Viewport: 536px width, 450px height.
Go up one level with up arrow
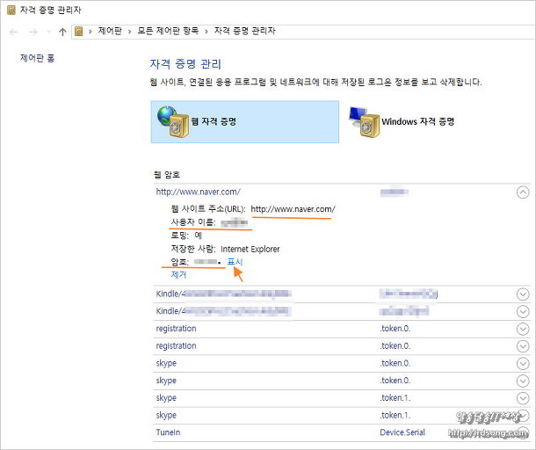pyautogui.click(x=62, y=32)
